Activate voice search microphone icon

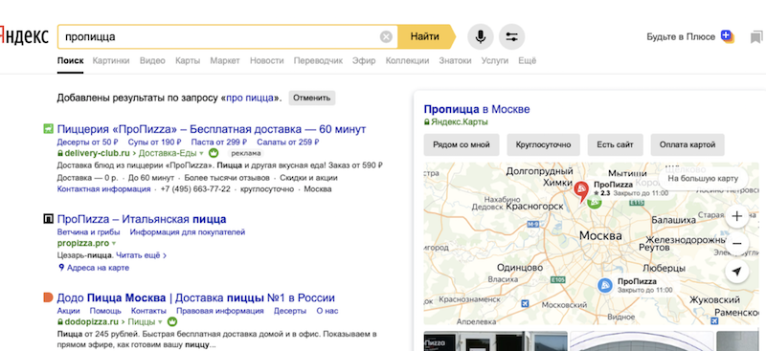click(x=481, y=36)
